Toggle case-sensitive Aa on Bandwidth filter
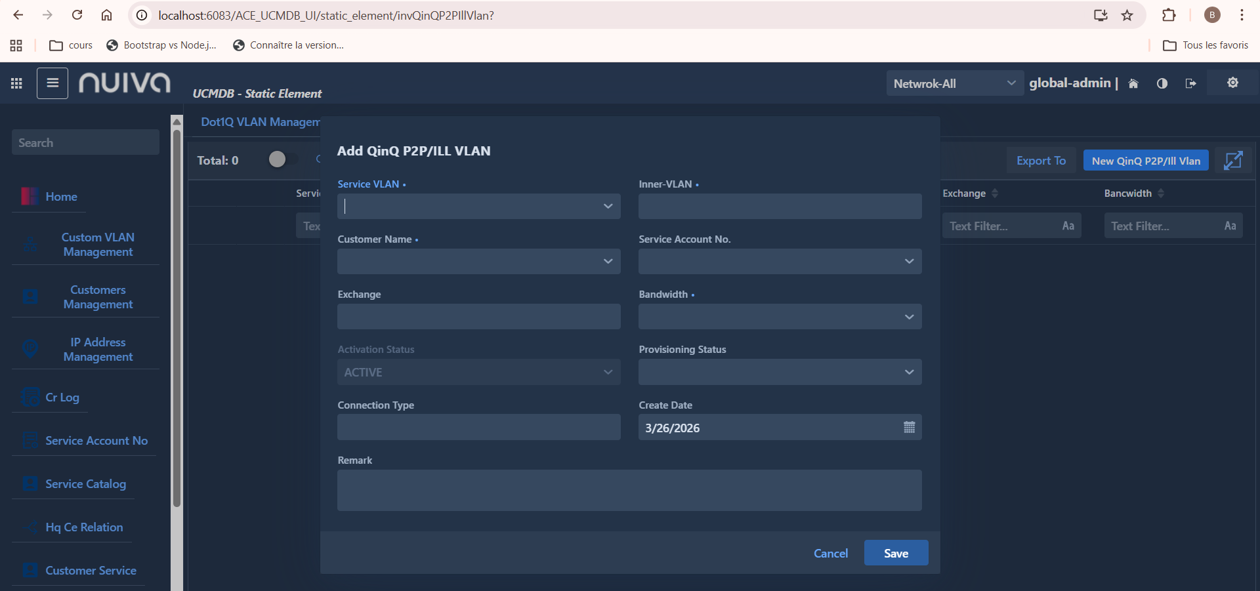This screenshot has height=591, width=1260. click(x=1230, y=226)
